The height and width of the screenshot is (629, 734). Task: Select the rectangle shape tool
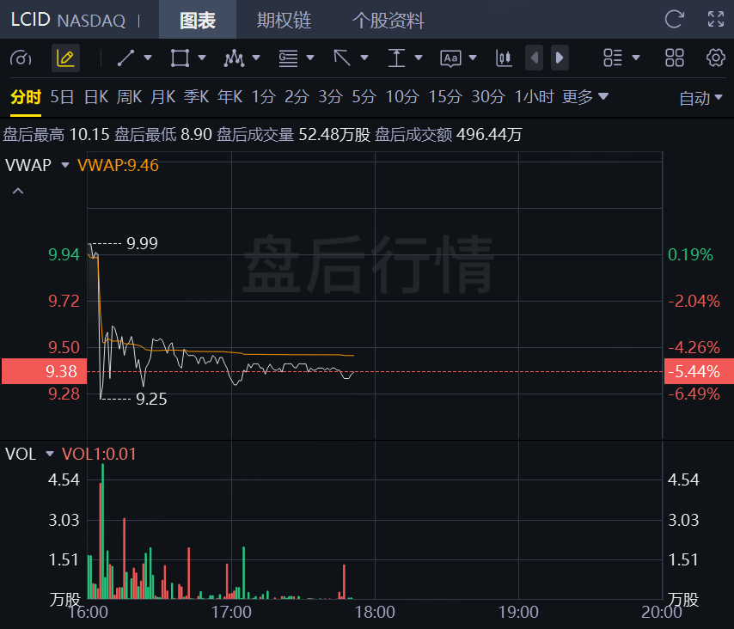coord(180,58)
